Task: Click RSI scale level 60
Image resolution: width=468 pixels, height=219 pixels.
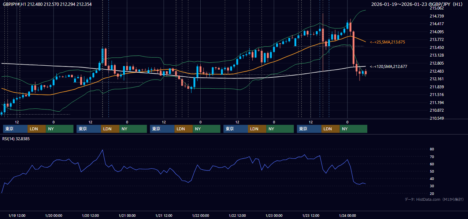Action: pyautogui.click(x=432, y=164)
